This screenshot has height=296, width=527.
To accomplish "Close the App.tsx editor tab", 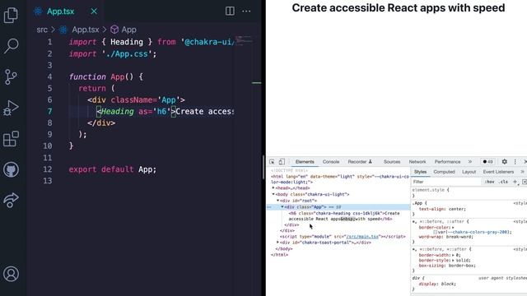I will (94, 12).
